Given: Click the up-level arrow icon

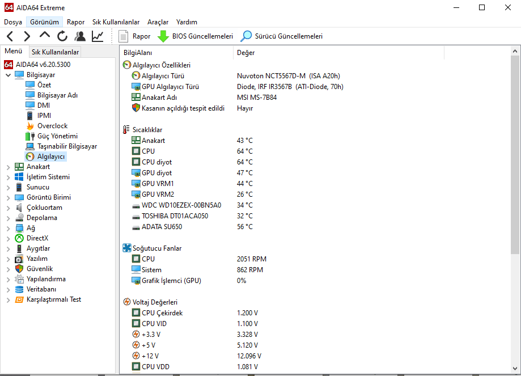Looking at the screenshot, I should pos(45,35).
